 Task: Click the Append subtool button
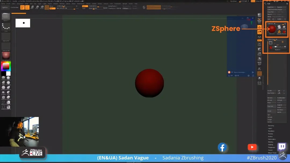[x=281, y=105]
